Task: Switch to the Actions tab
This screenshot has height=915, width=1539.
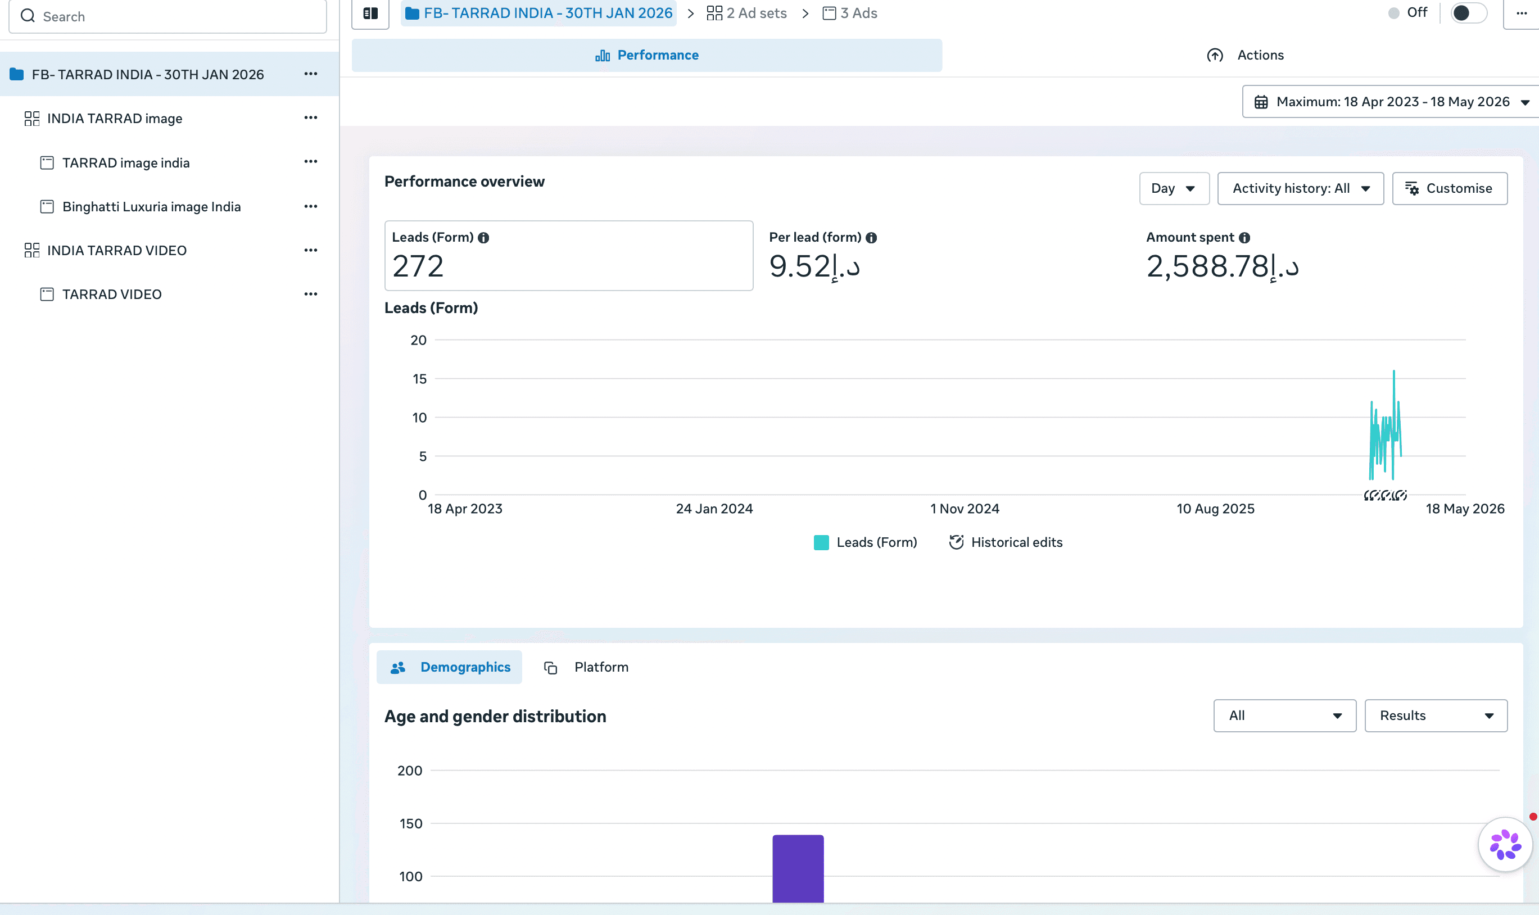Action: point(1245,56)
